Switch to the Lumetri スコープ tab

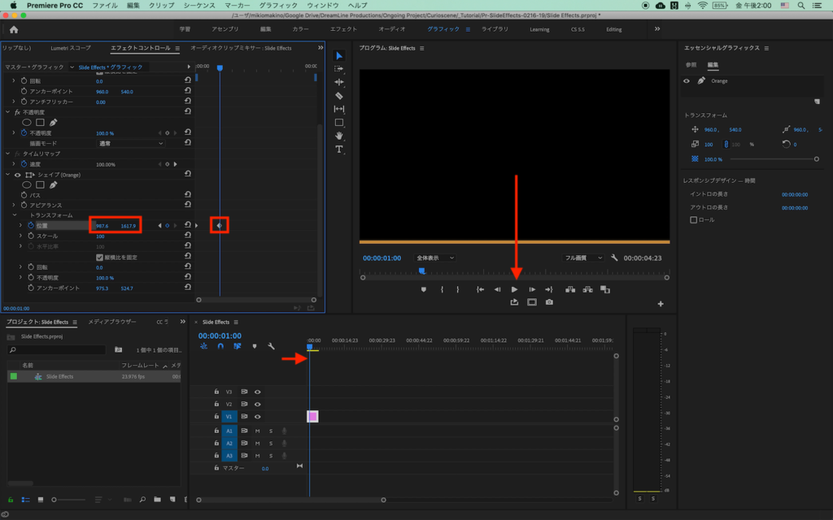(x=71, y=48)
